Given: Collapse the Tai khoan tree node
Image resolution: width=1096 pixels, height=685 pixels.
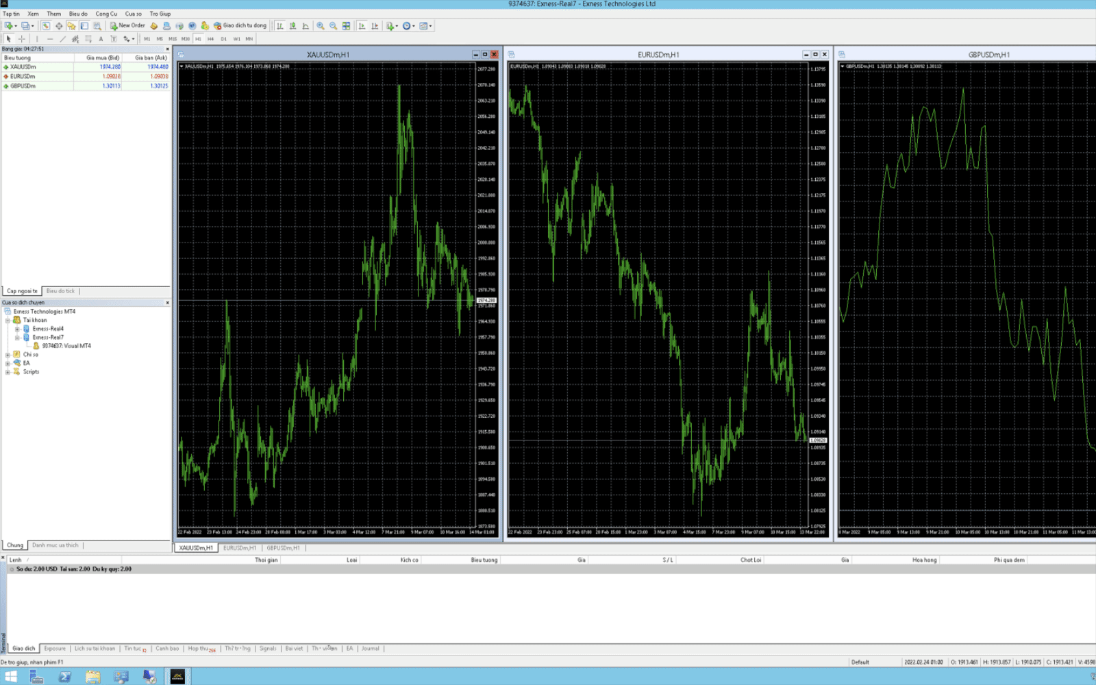Looking at the screenshot, I should click(x=8, y=320).
